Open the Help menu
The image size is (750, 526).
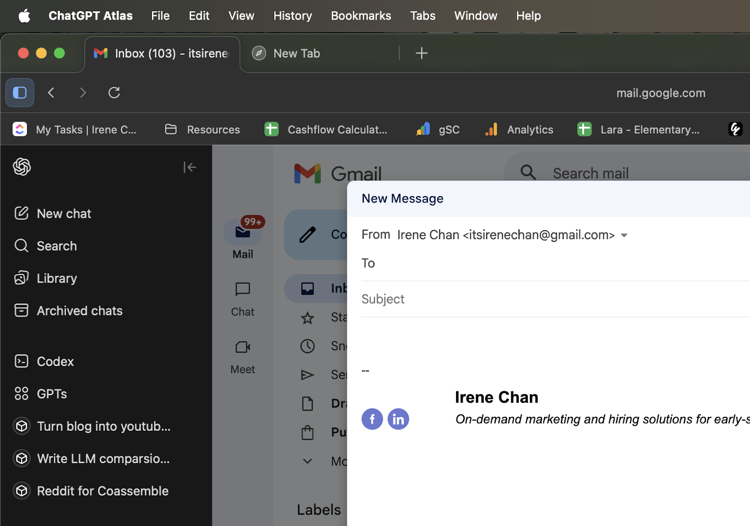pyautogui.click(x=528, y=15)
